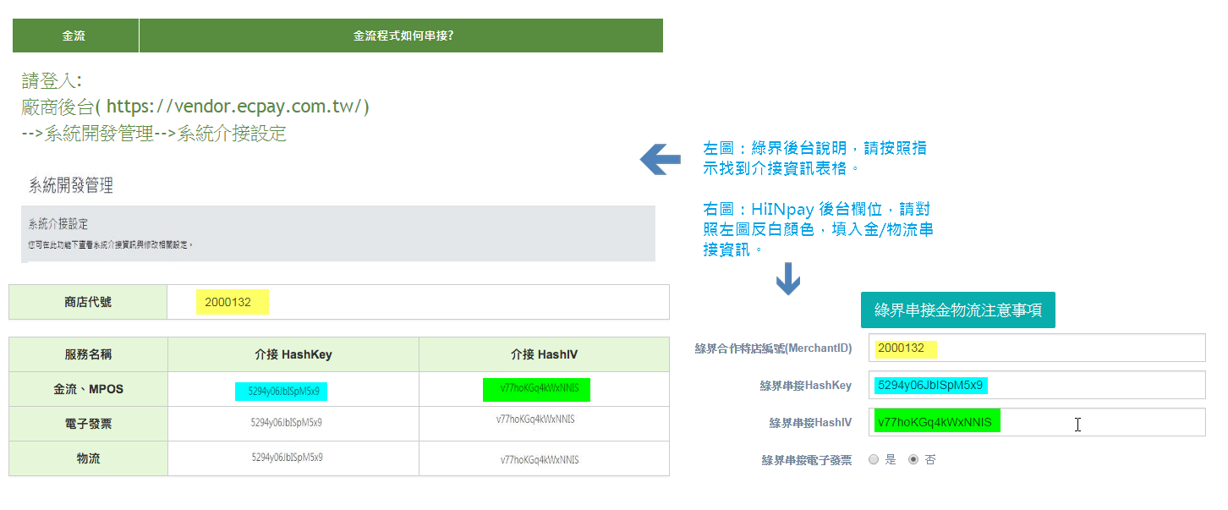Click the 物流 row label
The height and width of the screenshot is (510, 1228).
pyautogui.click(x=88, y=458)
